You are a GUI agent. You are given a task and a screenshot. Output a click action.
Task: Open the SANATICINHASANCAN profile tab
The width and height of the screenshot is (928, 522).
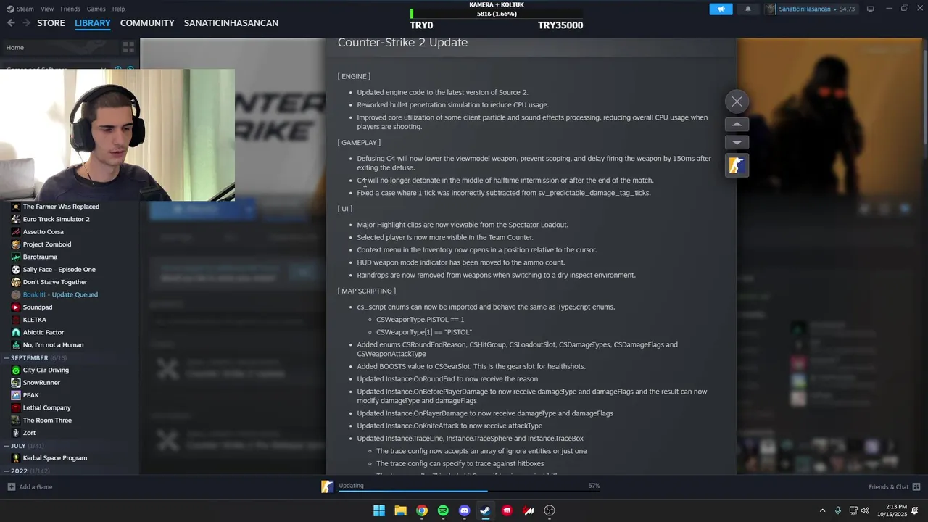point(231,23)
